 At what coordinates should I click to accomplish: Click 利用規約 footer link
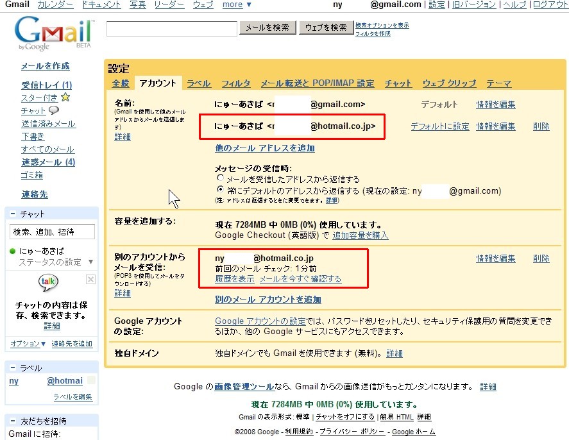point(299,432)
